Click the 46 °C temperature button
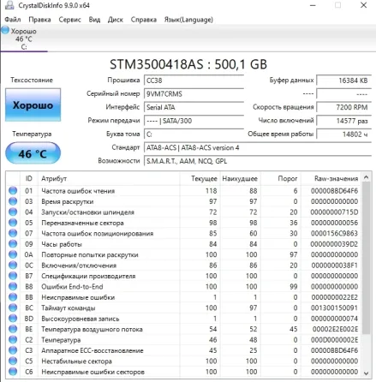This screenshot has width=376, height=382. point(33,153)
